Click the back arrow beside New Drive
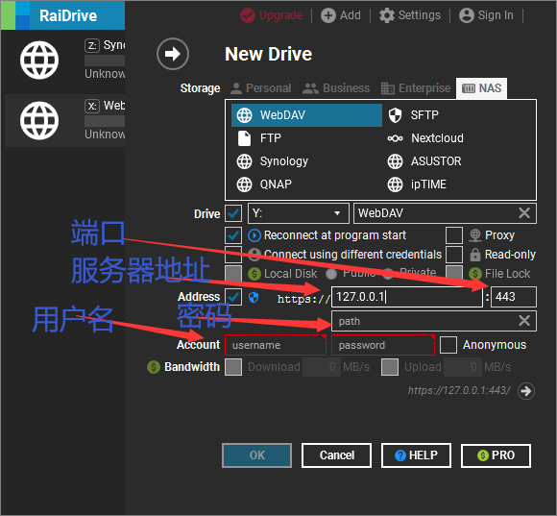Image resolution: width=557 pixels, height=516 pixels. tap(173, 54)
